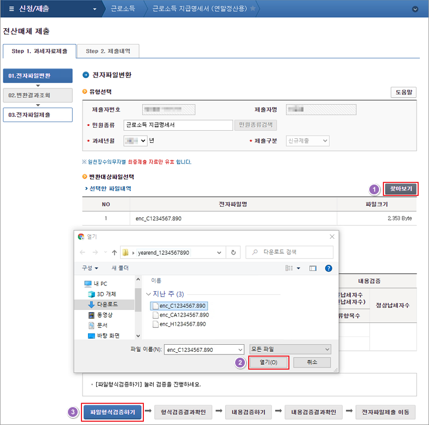This screenshot has width=429, height=425.
Task: Click the up-folder arrow in file dialog
Action: tap(114, 252)
